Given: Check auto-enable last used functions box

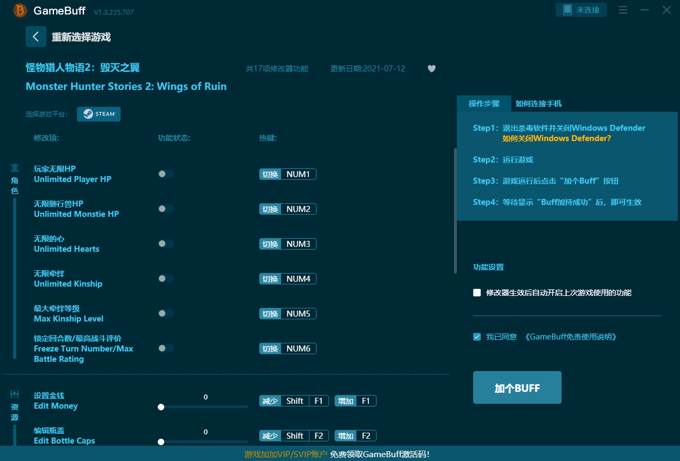Looking at the screenshot, I should (477, 293).
